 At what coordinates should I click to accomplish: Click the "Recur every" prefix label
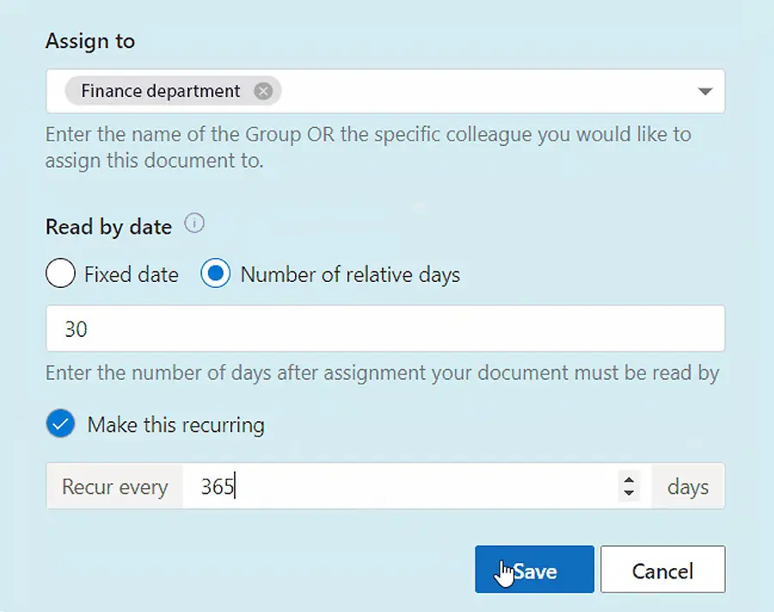coord(115,487)
